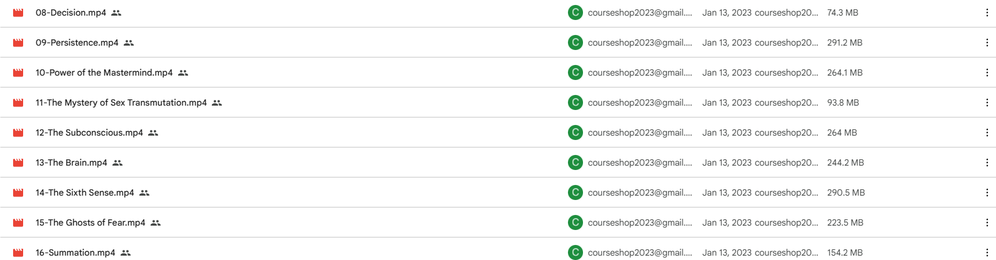
Task: Click the modified date of 13-The Brain.mp4
Action: coord(726,162)
